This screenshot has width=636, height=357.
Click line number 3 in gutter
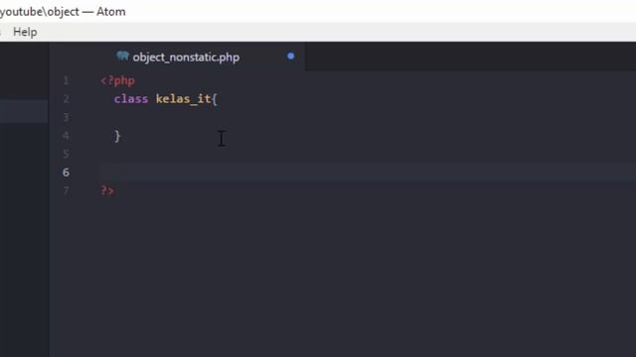tap(66, 117)
